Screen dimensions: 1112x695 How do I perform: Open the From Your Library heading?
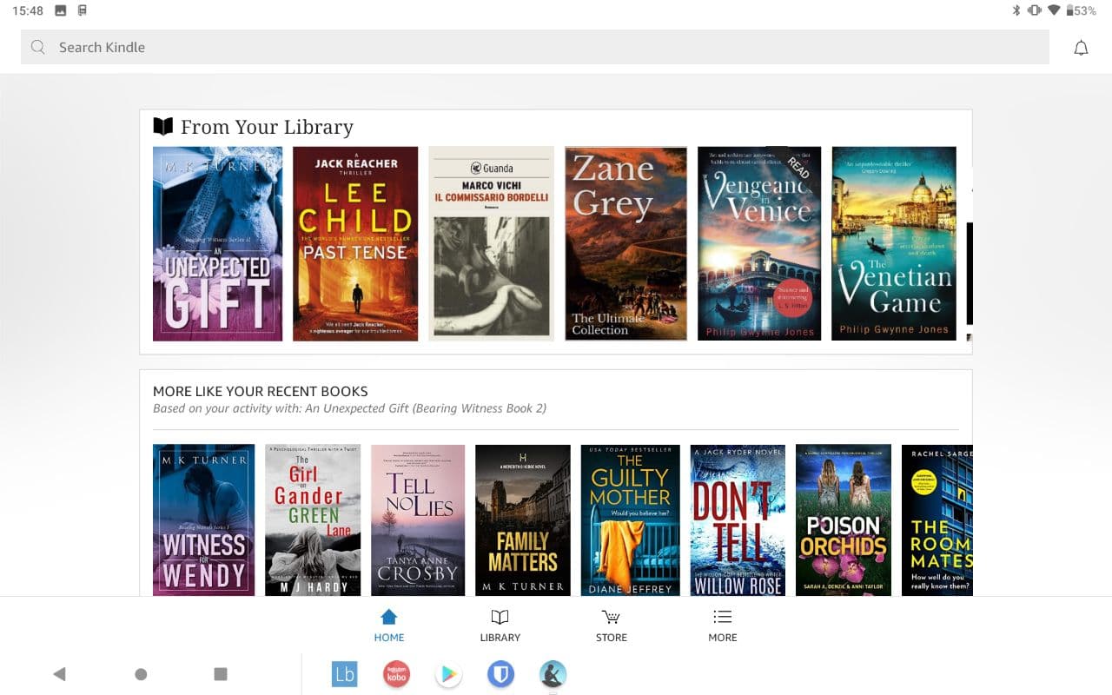point(267,127)
